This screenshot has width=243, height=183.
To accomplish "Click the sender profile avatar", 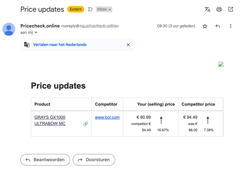I will coord(9,29).
